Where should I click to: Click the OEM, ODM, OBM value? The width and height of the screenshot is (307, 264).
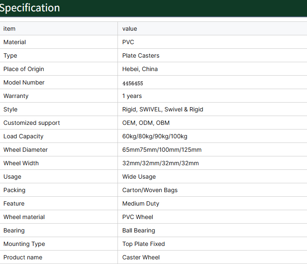[x=146, y=123]
